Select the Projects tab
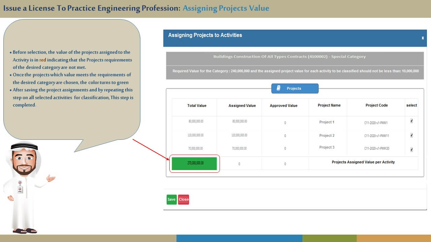431x242 pixels. tap(295, 88)
